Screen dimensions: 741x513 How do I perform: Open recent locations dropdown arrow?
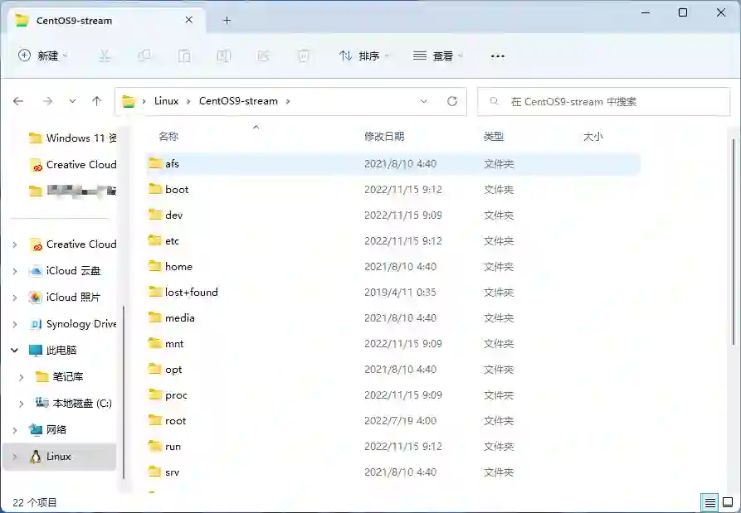click(x=72, y=101)
